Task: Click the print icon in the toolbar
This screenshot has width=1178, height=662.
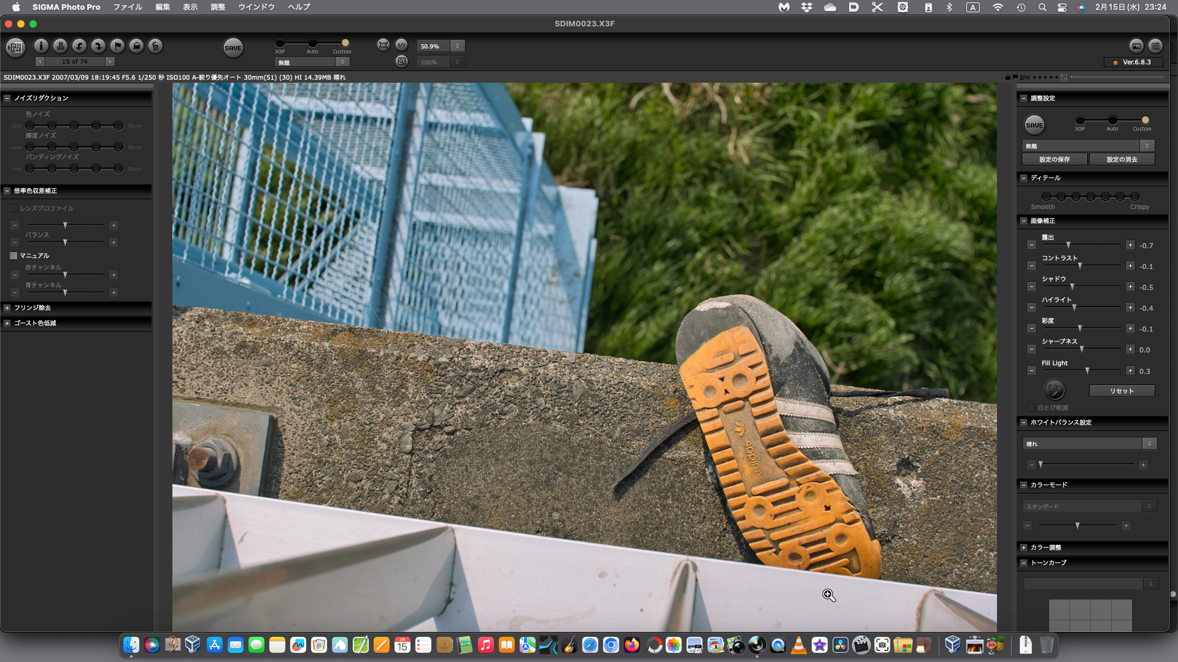Action: tap(60, 46)
